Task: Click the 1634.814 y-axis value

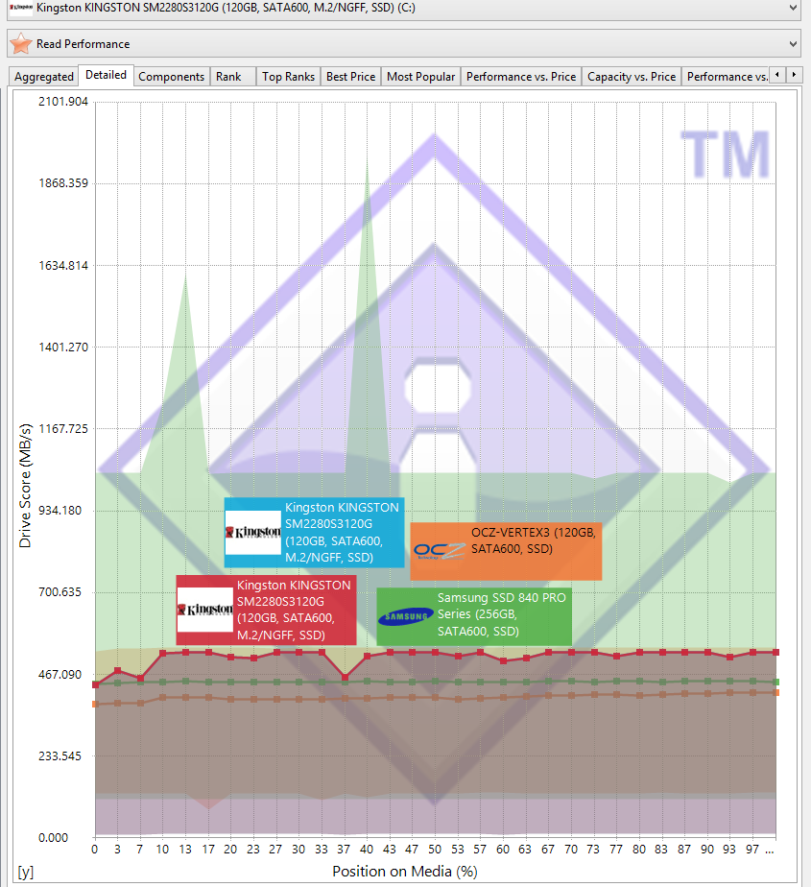Action: [63, 265]
